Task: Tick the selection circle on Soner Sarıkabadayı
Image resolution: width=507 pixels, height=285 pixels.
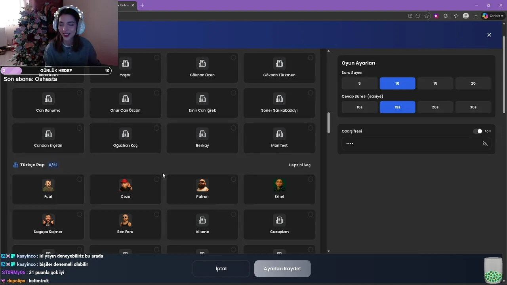Action: [310, 93]
